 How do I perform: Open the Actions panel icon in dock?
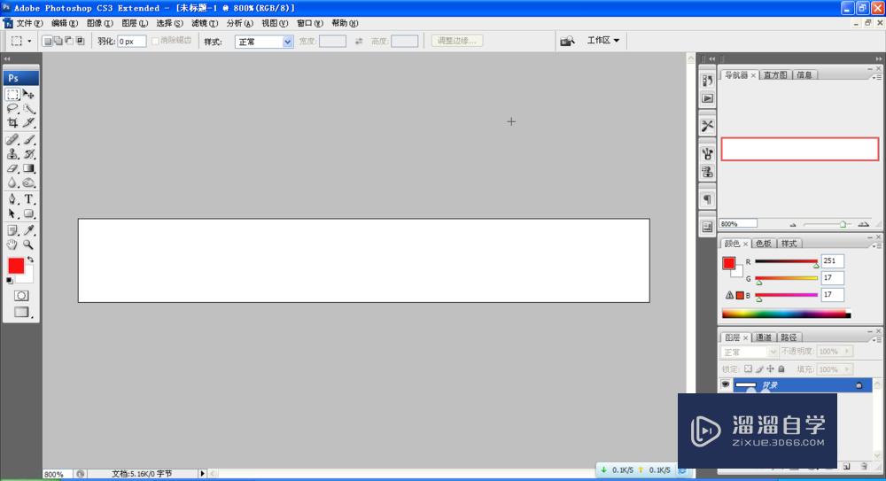coord(707,98)
